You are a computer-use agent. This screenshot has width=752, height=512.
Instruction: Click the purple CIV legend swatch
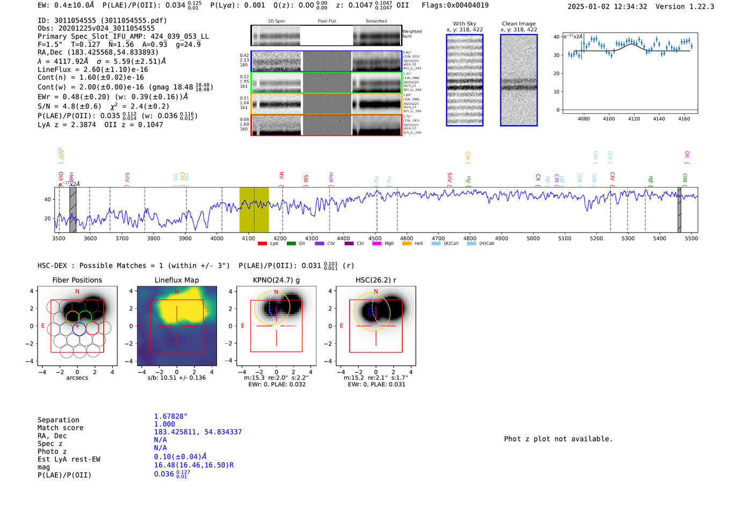[x=320, y=243]
